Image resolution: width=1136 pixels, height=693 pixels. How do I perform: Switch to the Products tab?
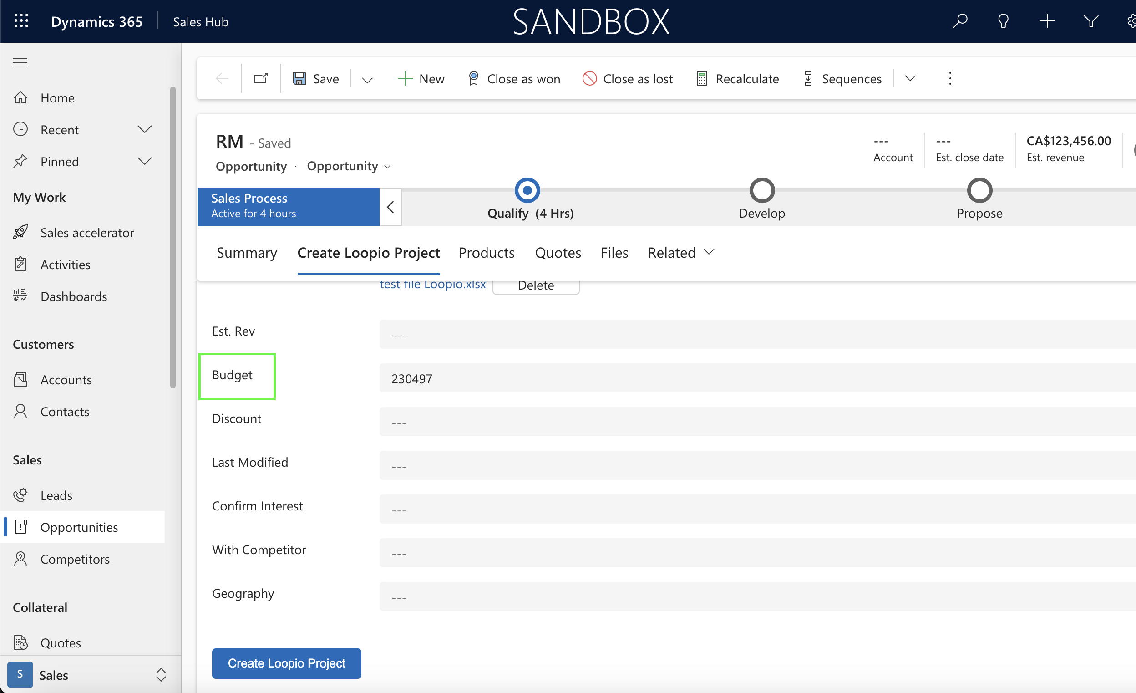click(487, 253)
